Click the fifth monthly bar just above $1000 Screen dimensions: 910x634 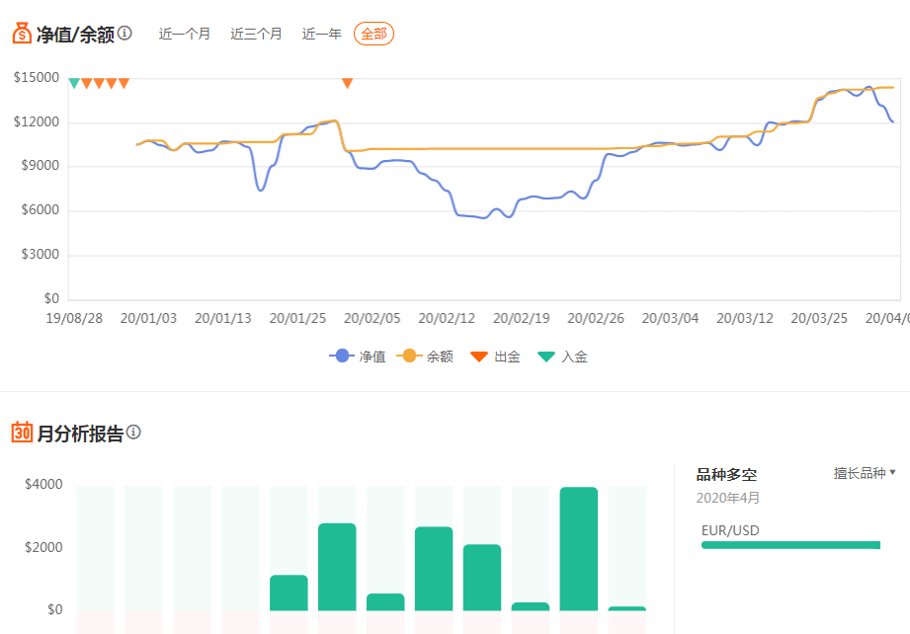(x=289, y=593)
